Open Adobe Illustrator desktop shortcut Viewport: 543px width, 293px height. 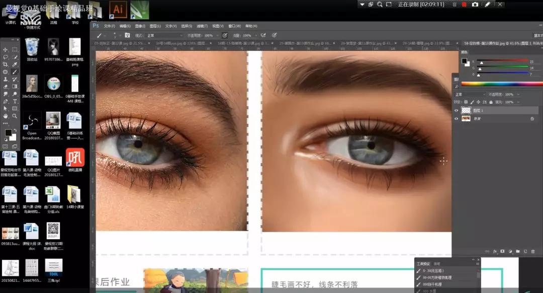click(118, 10)
